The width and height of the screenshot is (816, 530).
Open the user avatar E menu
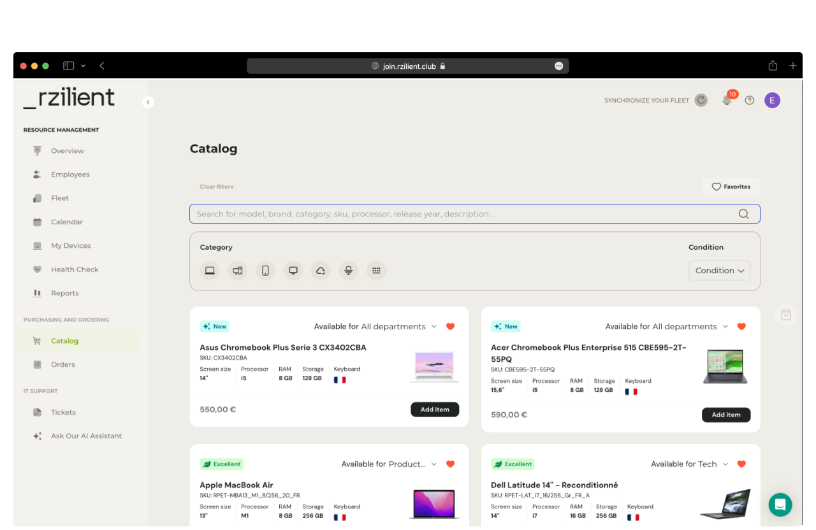(x=773, y=100)
